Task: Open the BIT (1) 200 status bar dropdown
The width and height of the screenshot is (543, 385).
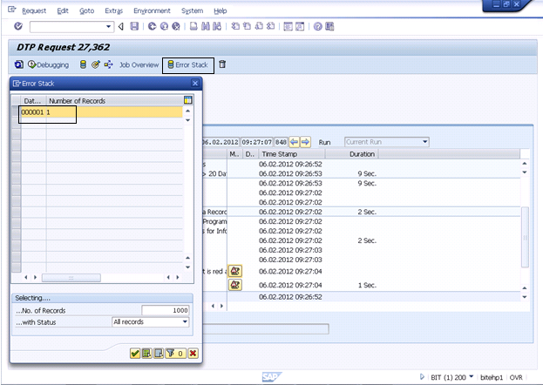Action: click(471, 376)
